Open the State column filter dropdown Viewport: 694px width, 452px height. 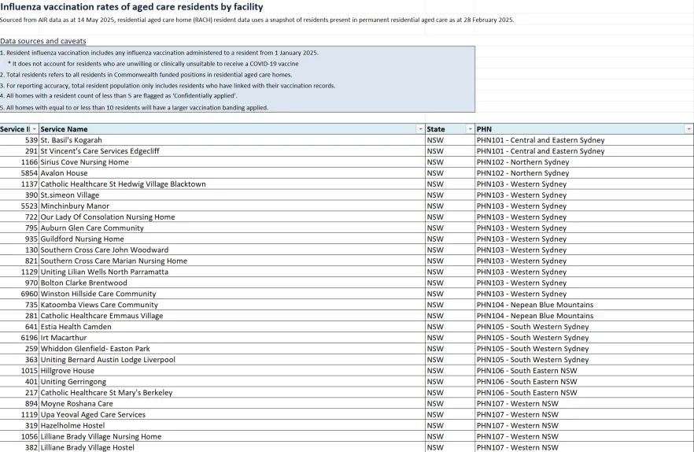470,129
